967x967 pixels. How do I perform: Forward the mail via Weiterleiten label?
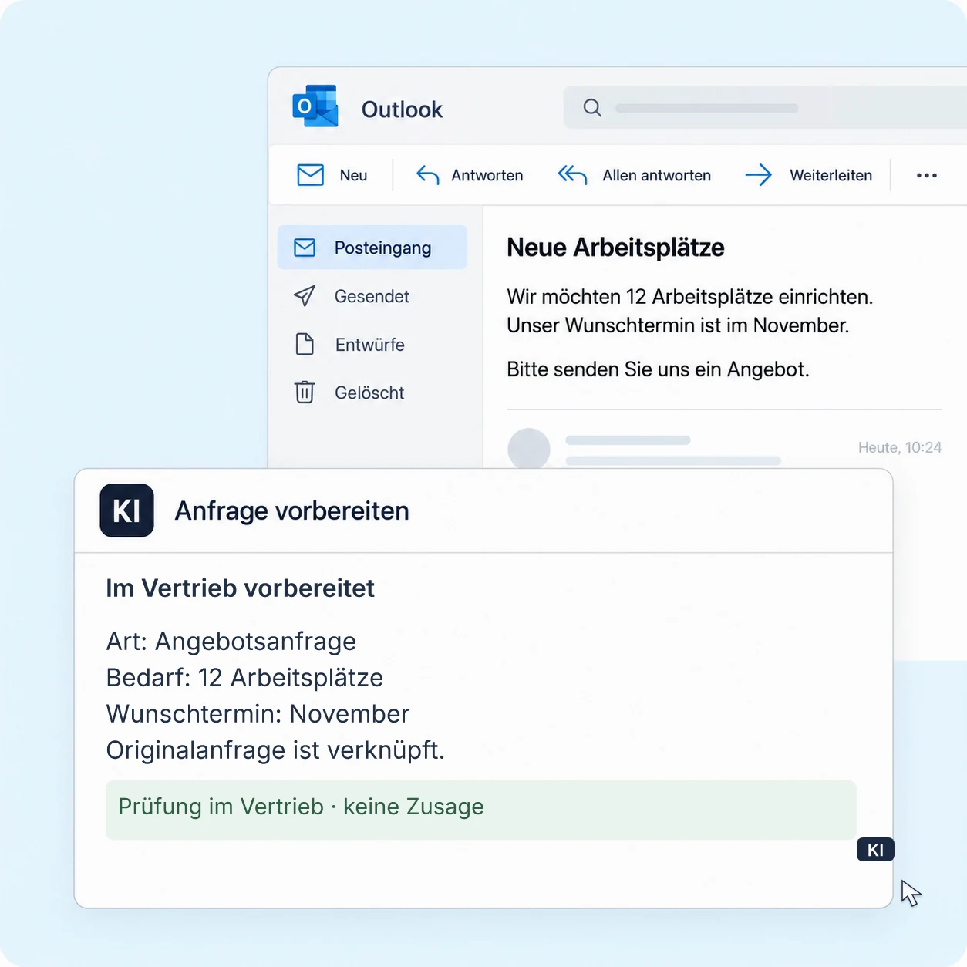click(831, 176)
